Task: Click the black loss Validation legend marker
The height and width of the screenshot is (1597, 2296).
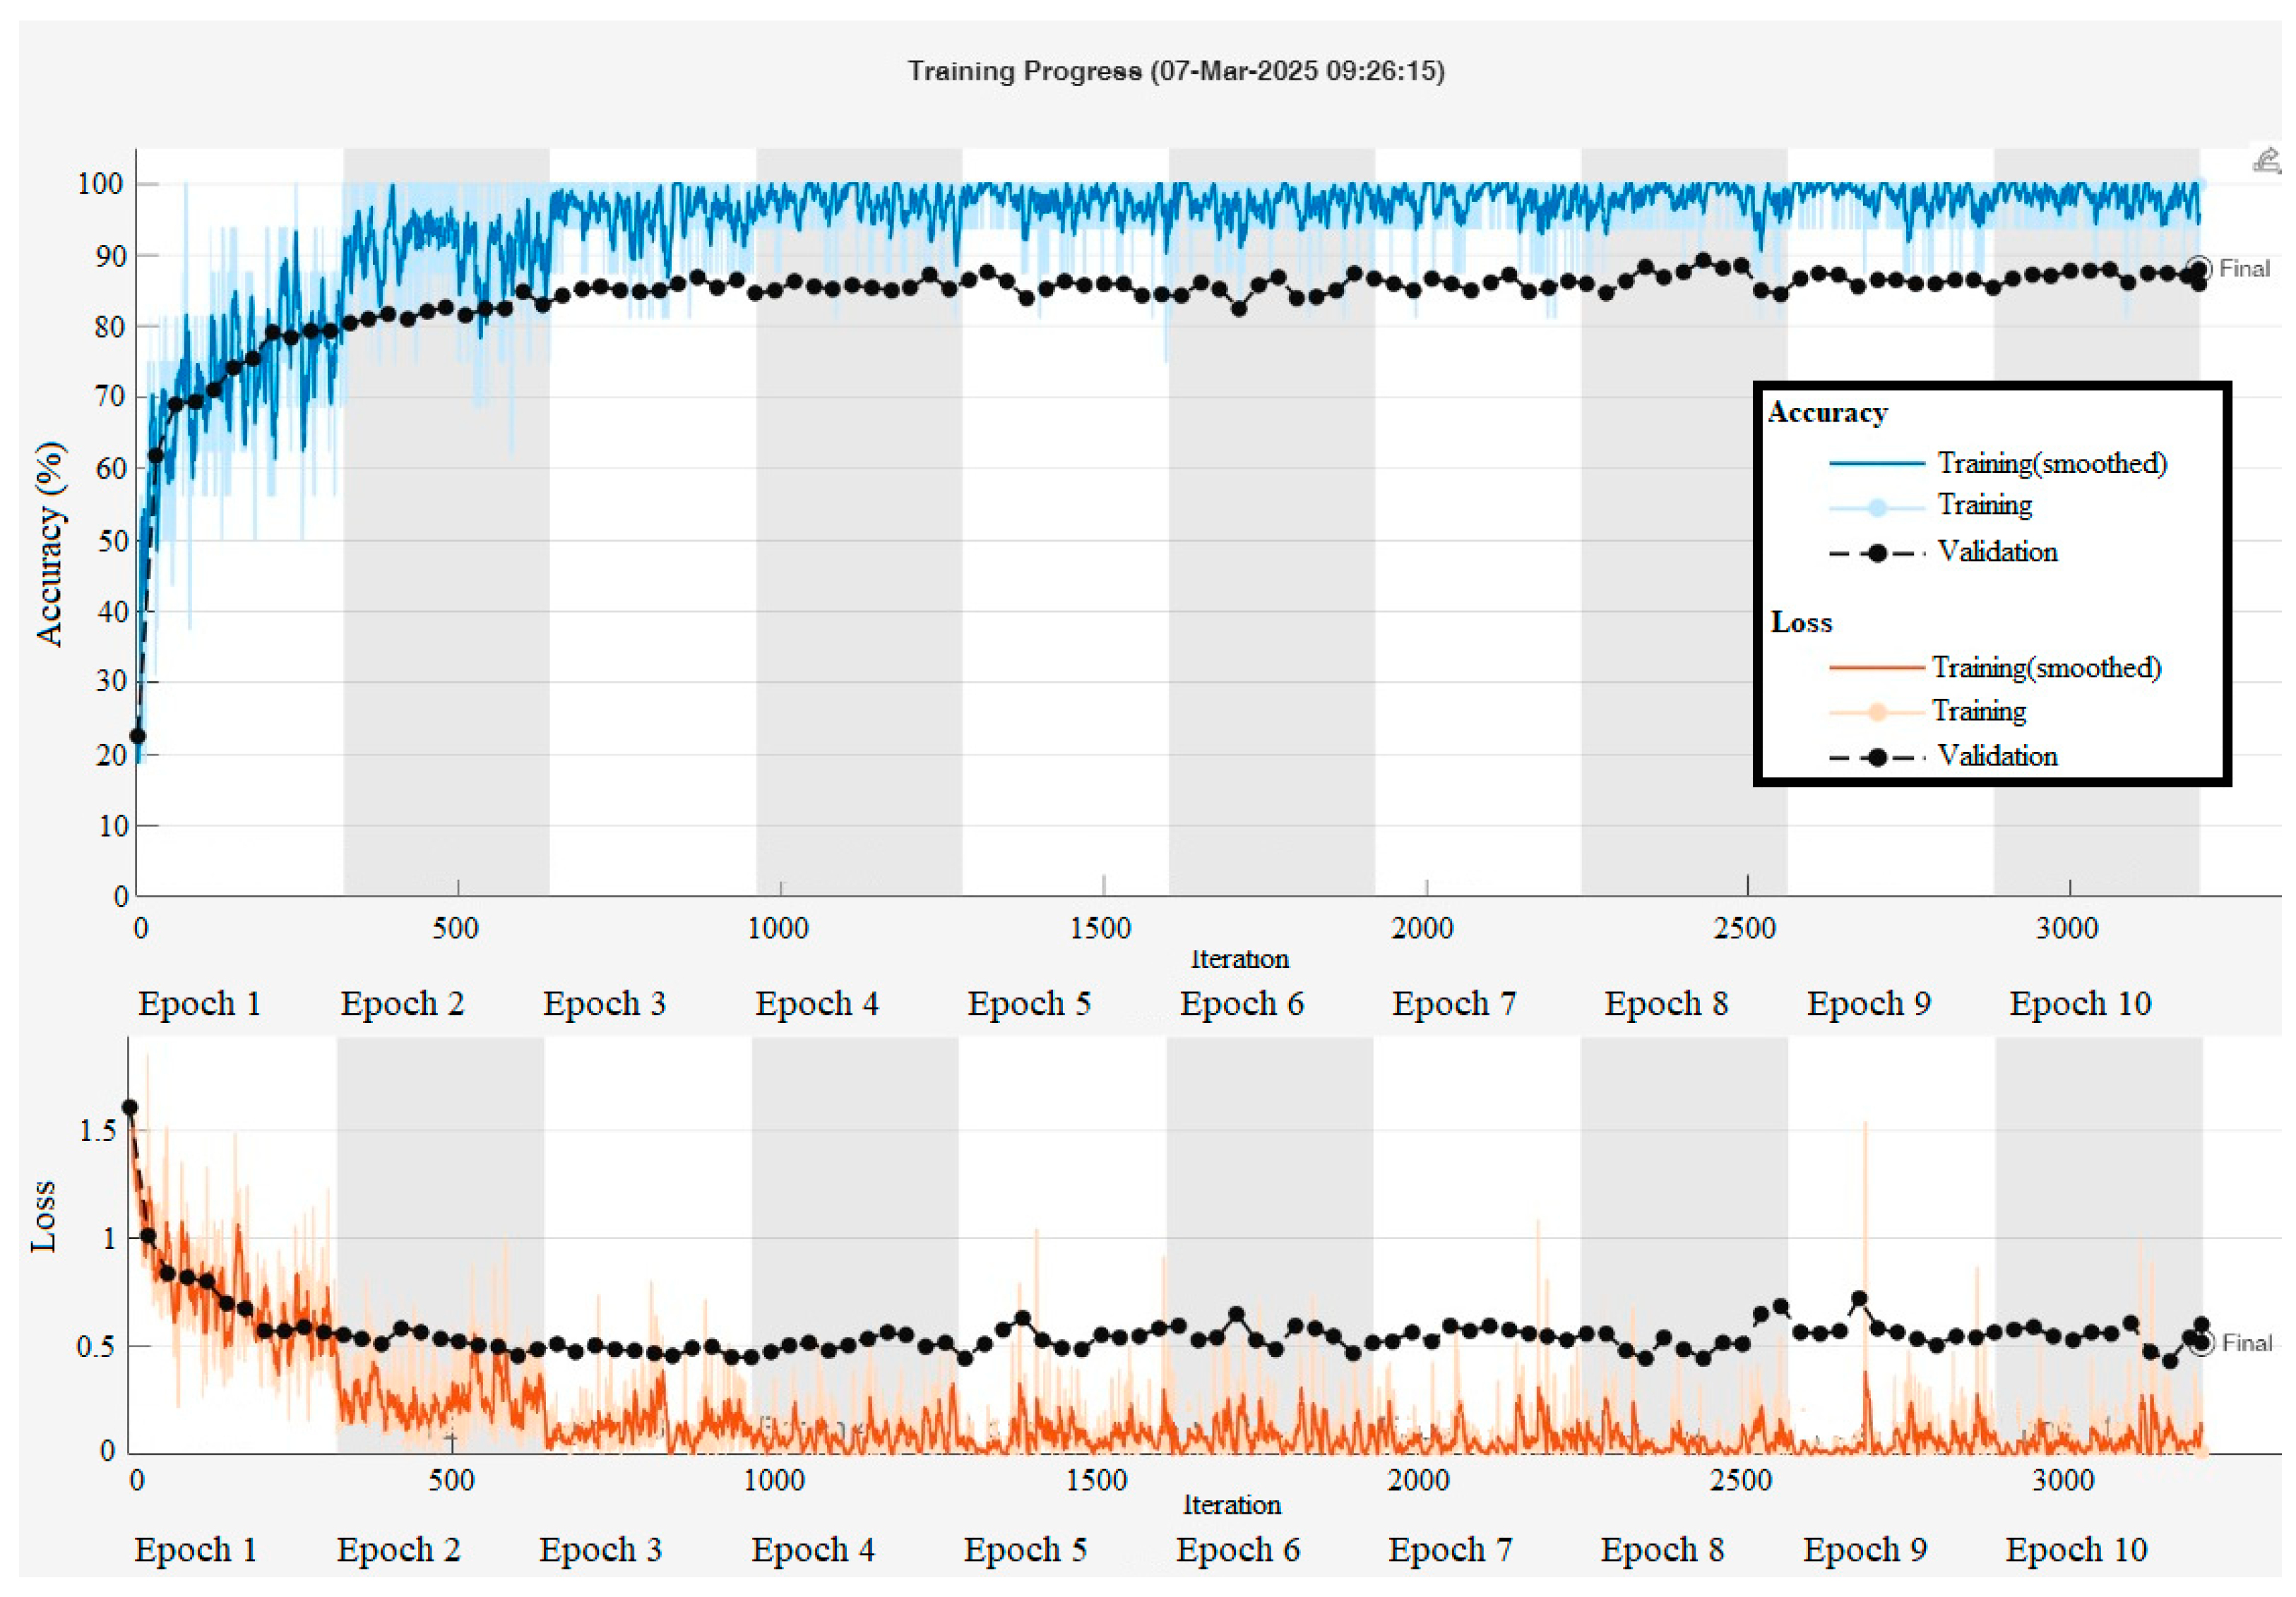Action: point(1877,757)
